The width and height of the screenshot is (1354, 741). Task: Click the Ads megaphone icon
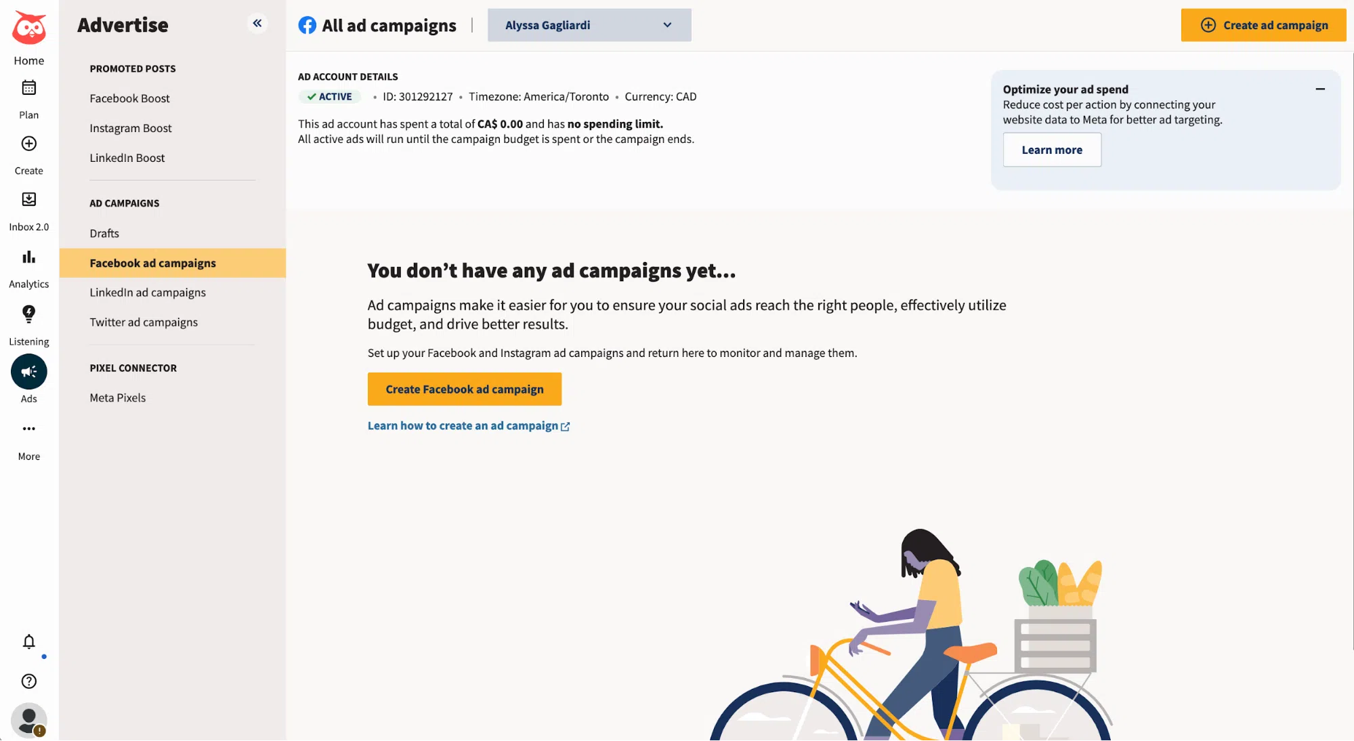(x=28, y=371)
